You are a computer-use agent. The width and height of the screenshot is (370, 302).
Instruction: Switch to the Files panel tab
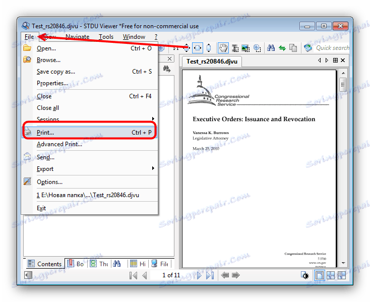(x=160, y=264)
